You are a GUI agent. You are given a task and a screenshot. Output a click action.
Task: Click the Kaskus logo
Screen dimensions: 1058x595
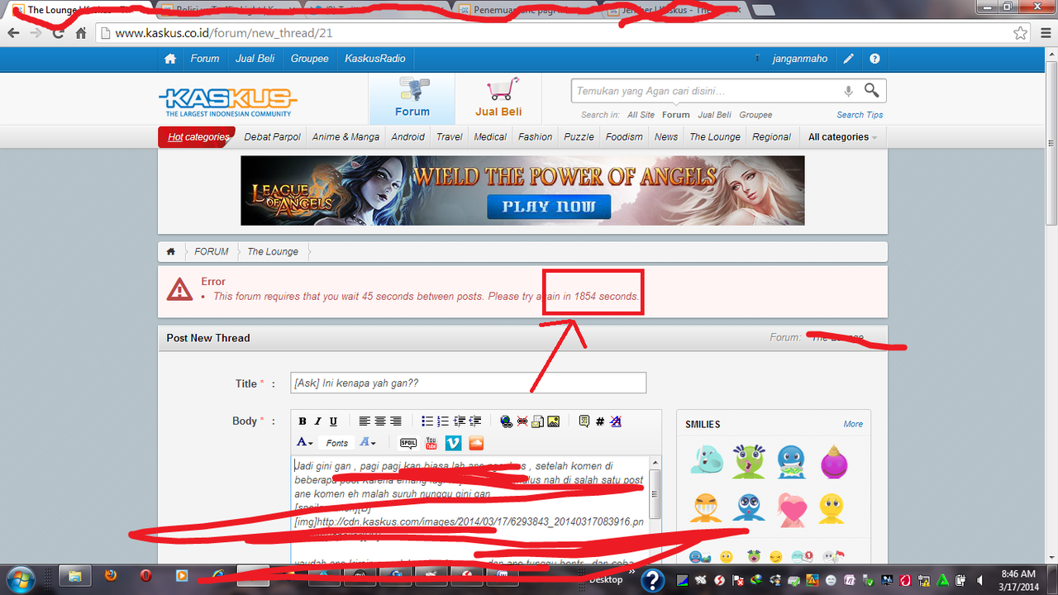(226, 101)
